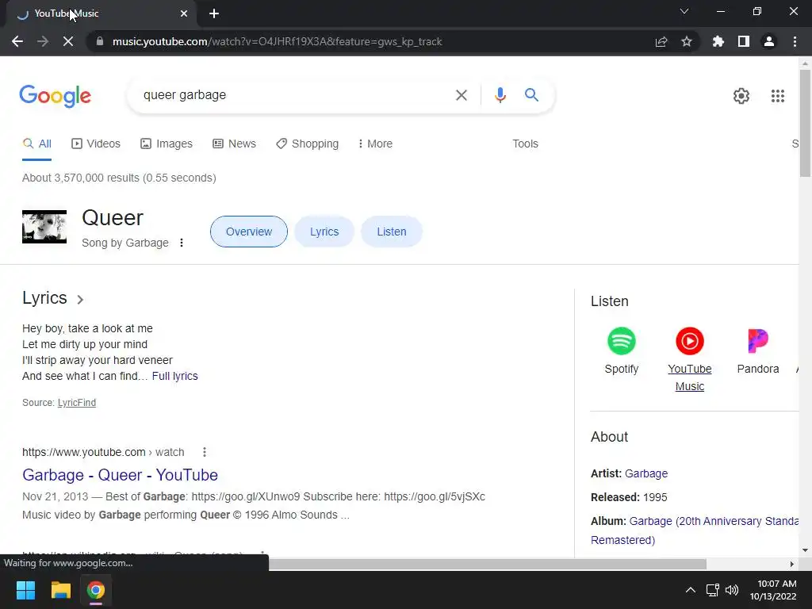Open the network icon in the system tray
This screenshot has width=812, height=609.
coord(713,590)
